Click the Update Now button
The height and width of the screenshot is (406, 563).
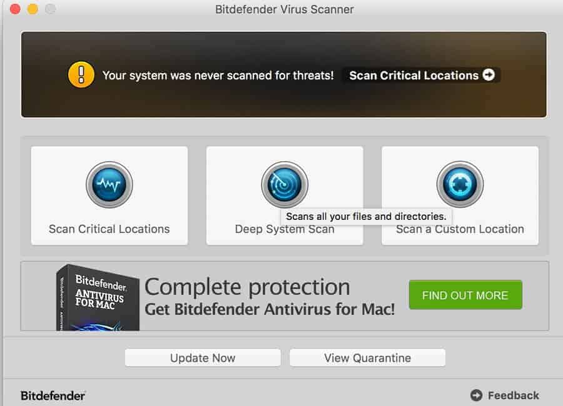tap(203, 357)
